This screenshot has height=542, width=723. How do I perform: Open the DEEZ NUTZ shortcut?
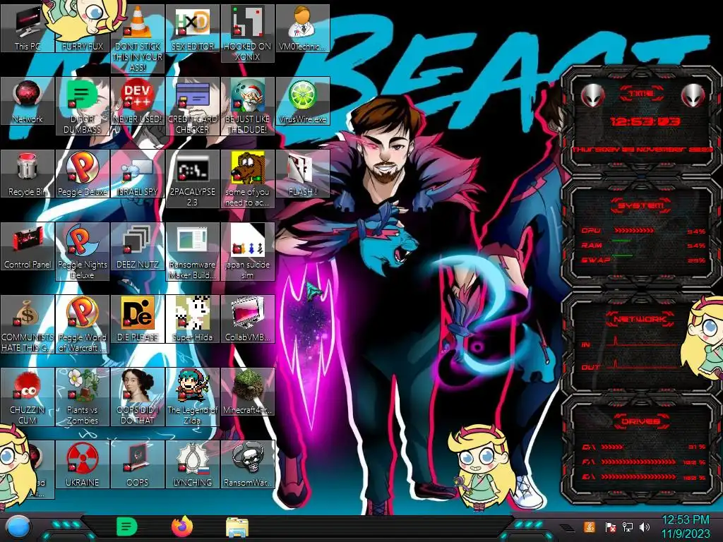tap(138, 246)
